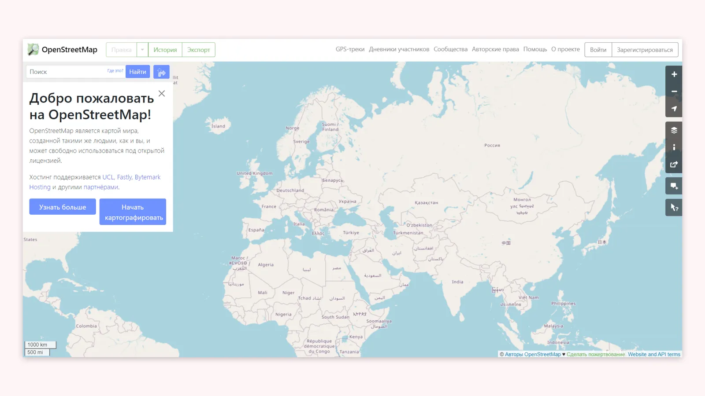Viewport: 705px width, 396px height.
Task: Open directions using the route arrow icon
Action: point(161,72)
